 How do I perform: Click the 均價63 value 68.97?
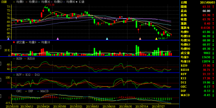click(x=206, y=45)
